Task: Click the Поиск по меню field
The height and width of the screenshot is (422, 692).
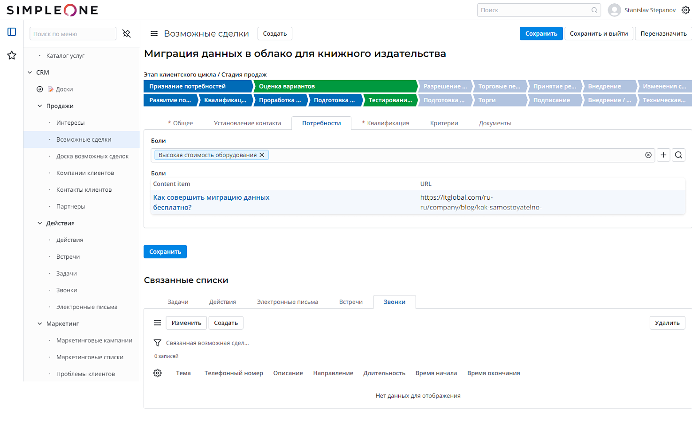Action: pos(73,34)
